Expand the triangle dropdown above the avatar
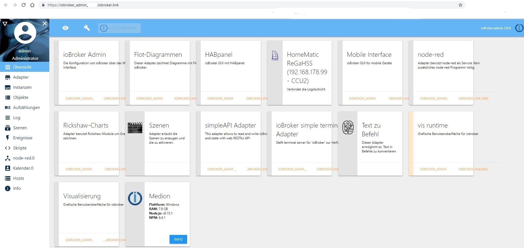 pos(5,24)
